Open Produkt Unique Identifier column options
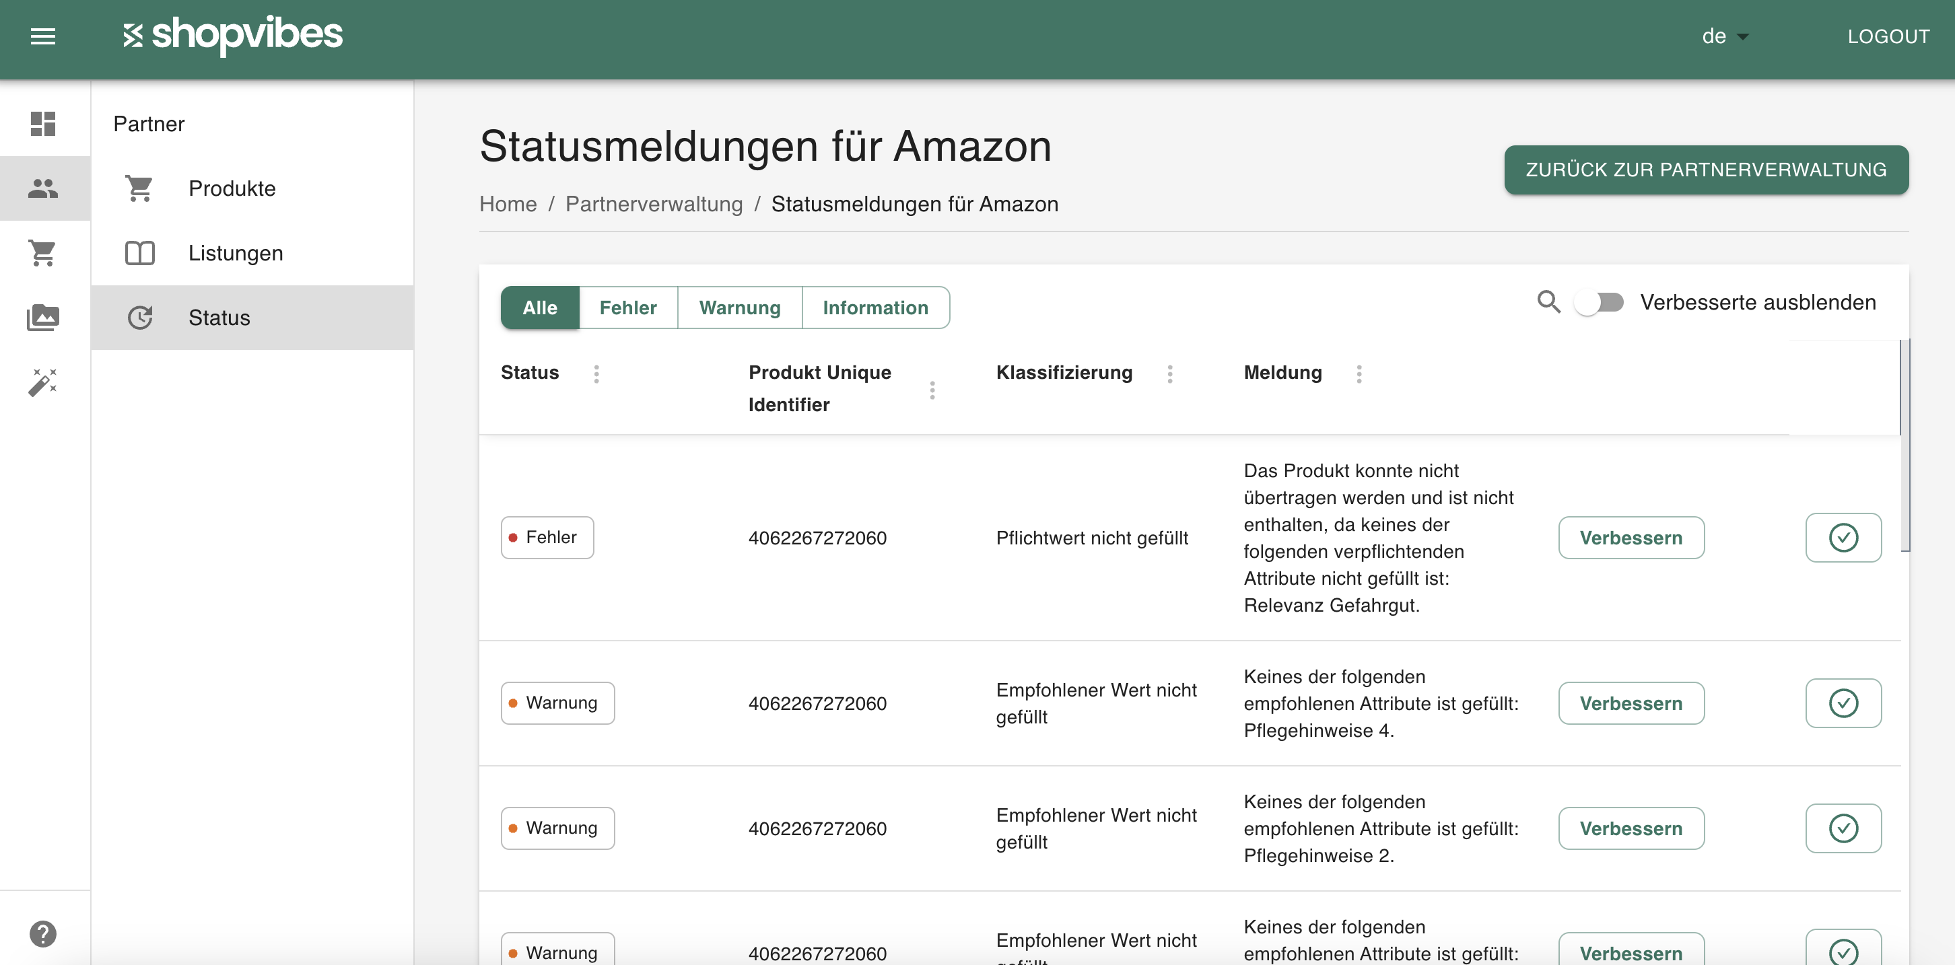The height and width of the screenshot is (965, 1955). 932,390
